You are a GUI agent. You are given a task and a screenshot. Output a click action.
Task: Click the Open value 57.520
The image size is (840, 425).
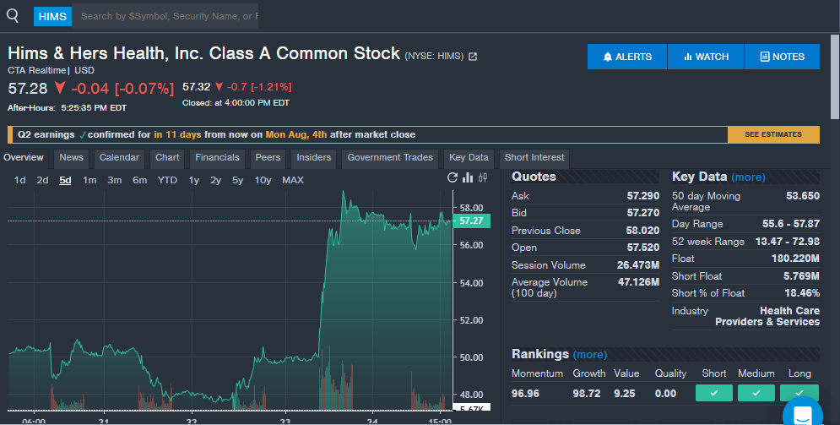pos(642,248)
